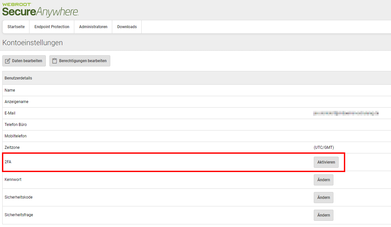
Task: Select the Kontoeinstellungen heading
Action: pos(33,43)
